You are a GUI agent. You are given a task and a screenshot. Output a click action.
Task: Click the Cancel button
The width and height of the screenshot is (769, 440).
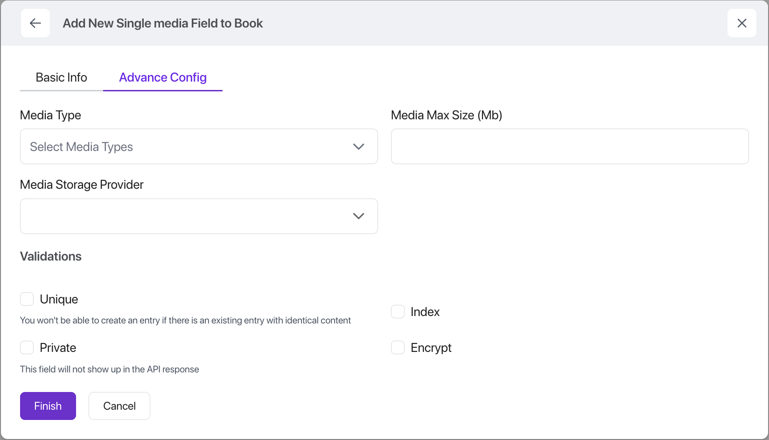119,406
